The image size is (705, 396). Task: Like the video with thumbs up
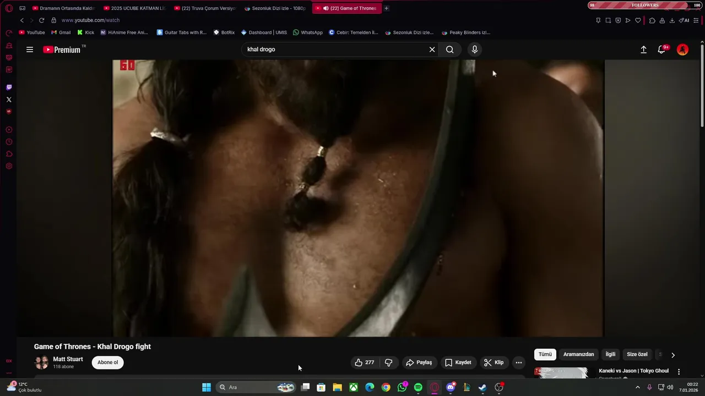(x=364, y=362)
